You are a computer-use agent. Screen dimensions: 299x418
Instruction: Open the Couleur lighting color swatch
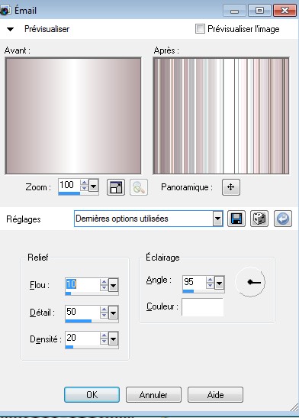coord(203,307)
